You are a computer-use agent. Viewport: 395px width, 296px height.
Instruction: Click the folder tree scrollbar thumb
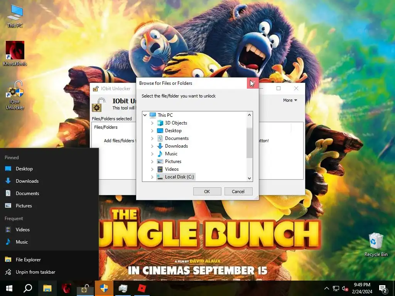click(249, 143)
